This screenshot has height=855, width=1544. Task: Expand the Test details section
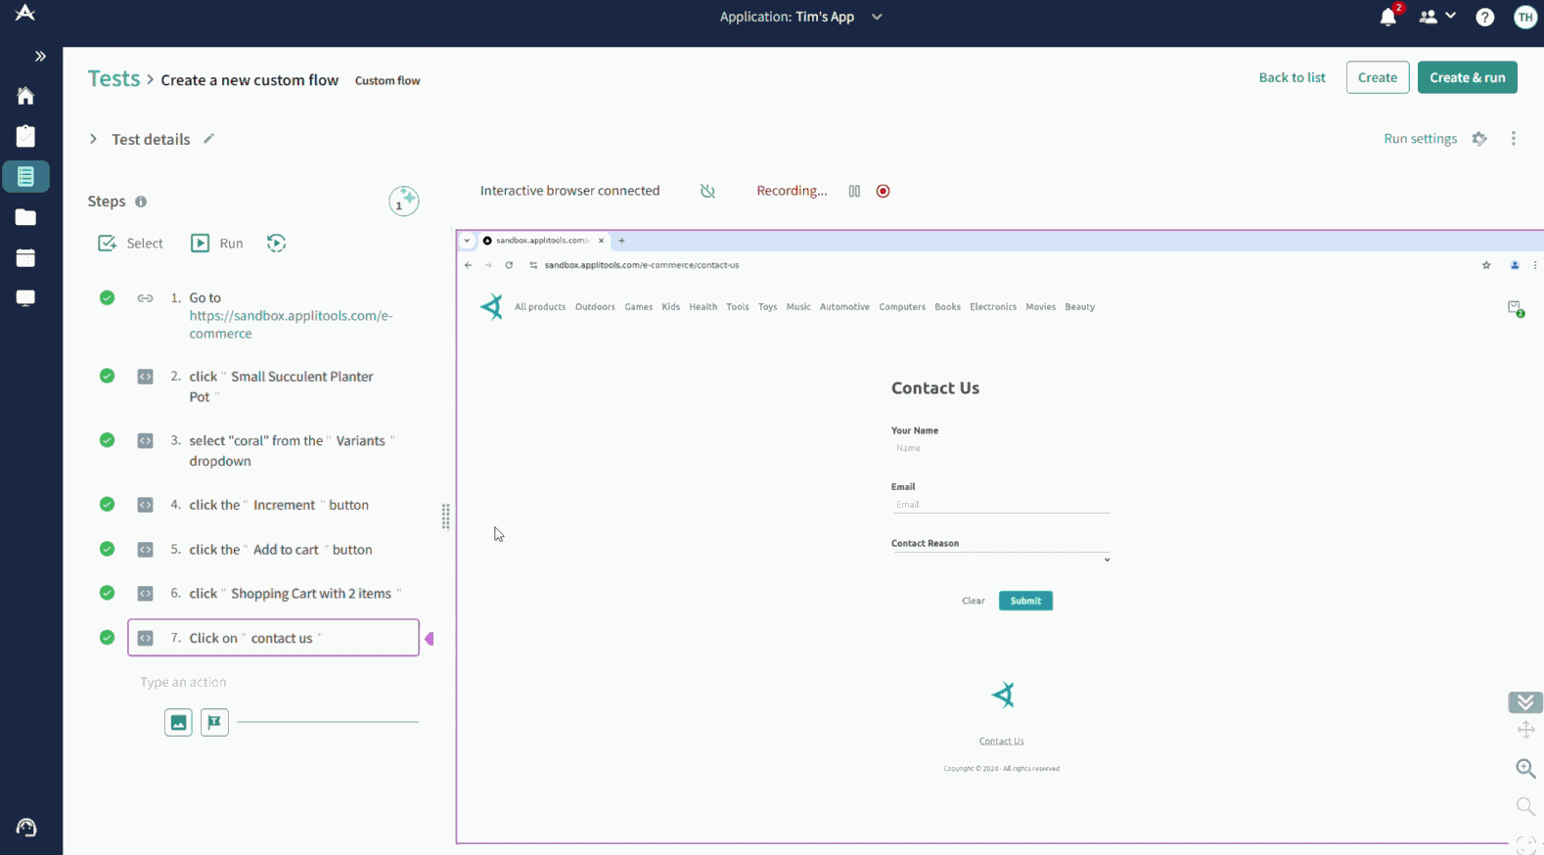94,139
